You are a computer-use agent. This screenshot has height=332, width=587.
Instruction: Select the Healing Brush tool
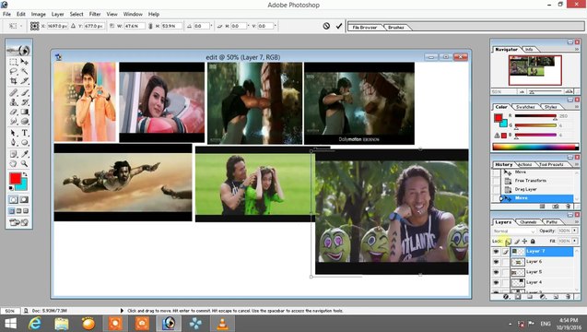tap(14, 92)
